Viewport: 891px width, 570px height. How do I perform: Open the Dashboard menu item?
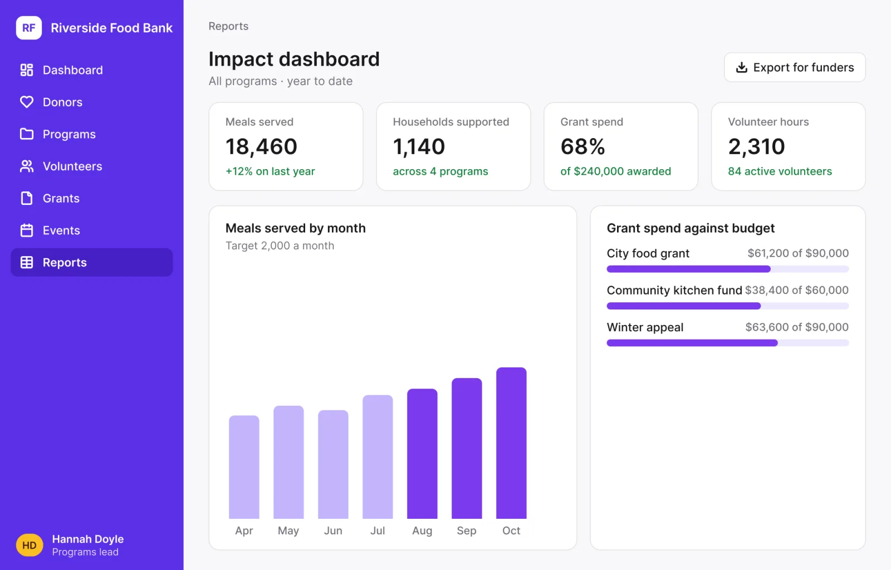click(x=92, y=70)
